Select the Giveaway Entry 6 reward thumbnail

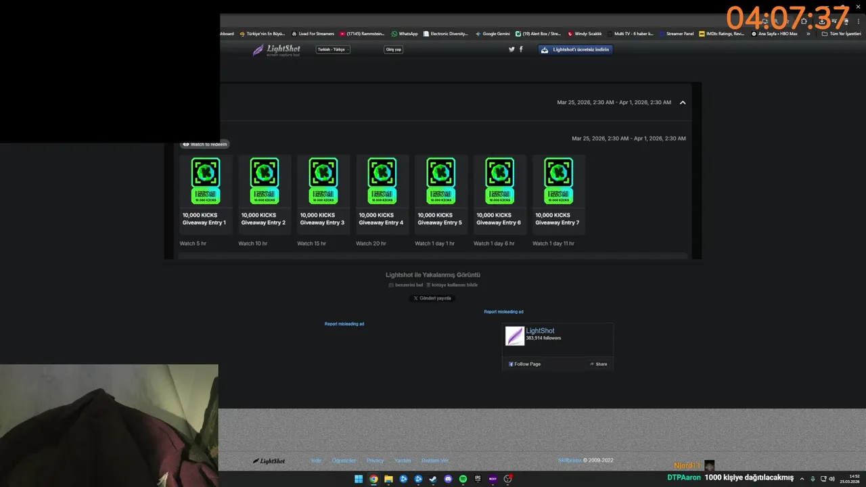tap(500, 181)
